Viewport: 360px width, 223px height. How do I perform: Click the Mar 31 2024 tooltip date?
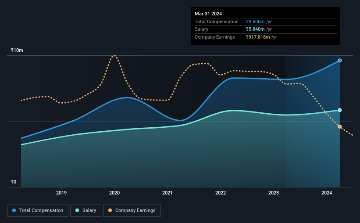(208, 14)
